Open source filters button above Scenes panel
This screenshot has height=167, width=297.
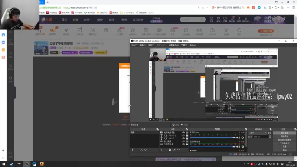[184, 125]
